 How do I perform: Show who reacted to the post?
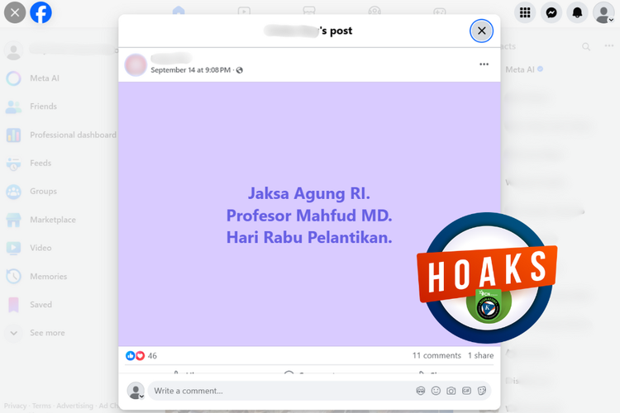pos(141,356)
